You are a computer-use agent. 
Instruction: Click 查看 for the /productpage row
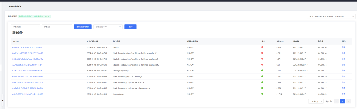(x=343, y=94)
